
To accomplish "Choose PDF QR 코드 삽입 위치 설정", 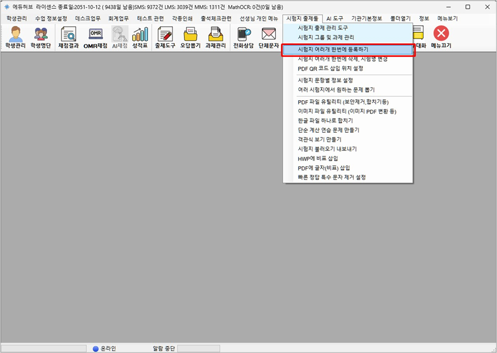I will click(x=330, y=69).
